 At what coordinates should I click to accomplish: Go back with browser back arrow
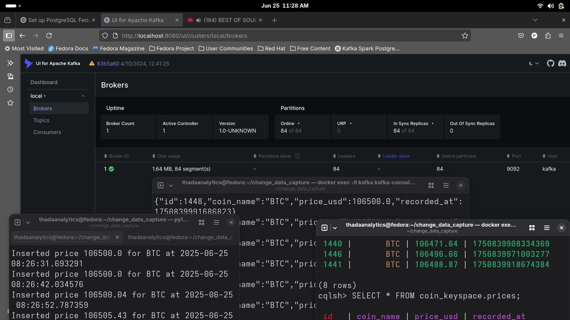(22, 36)
